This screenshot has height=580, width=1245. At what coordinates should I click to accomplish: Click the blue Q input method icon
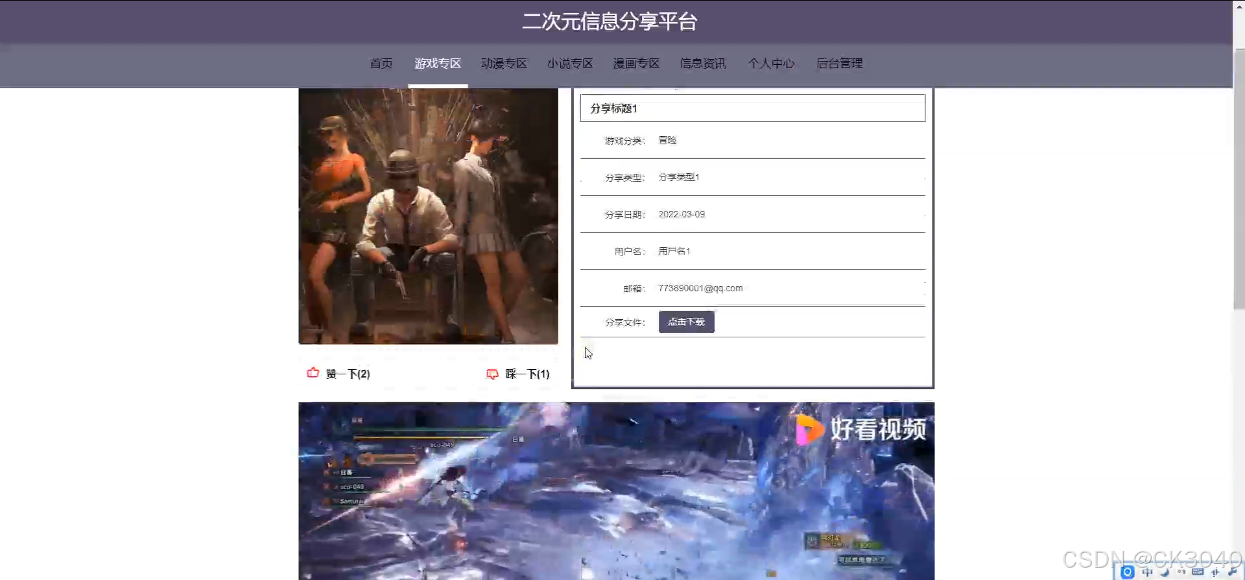point(1128,572)
